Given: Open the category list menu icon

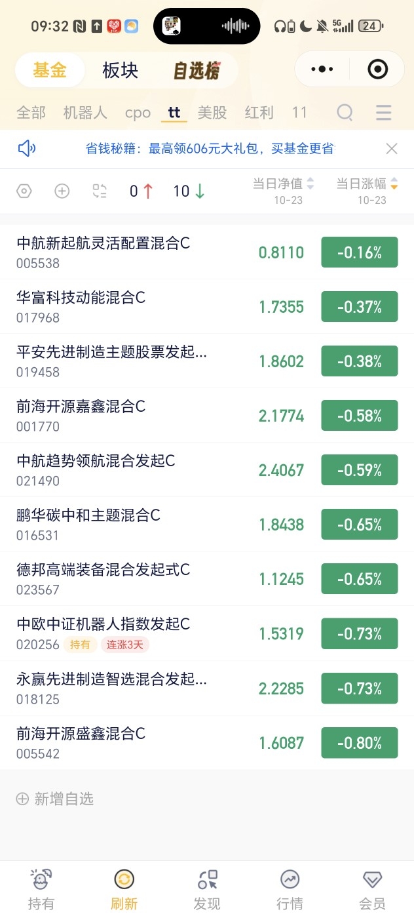Looking at the screenshot, I should click(x=384, y=112).
